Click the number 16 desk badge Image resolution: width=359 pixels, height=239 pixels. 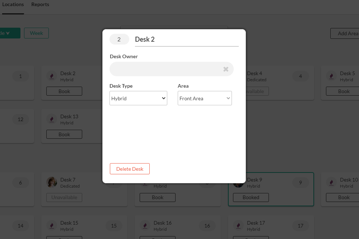[207, 226]
